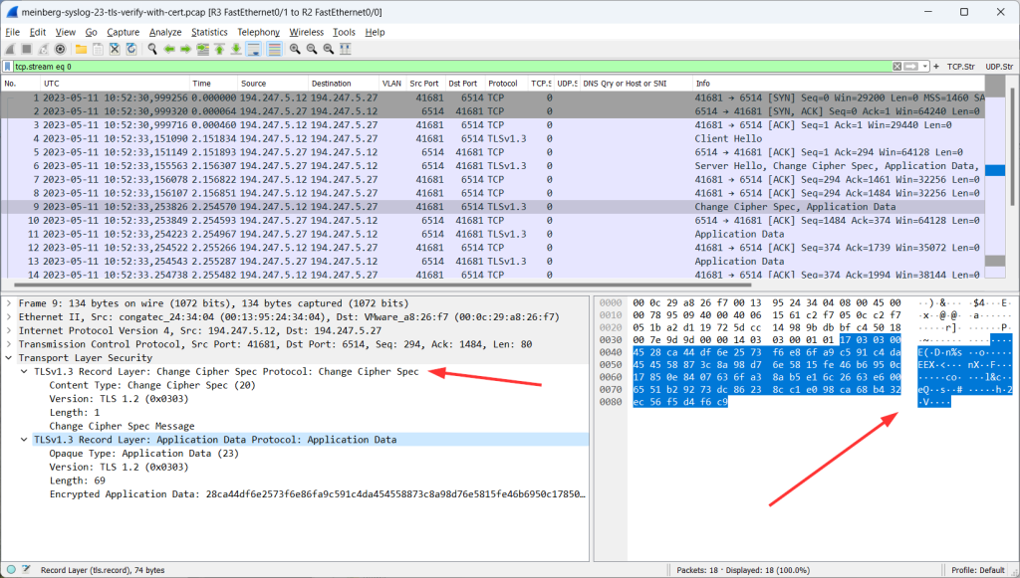The image size is (1020, 578).
Task: Collapse the Change Cipher Spec record layer
Action: [24, 371]
